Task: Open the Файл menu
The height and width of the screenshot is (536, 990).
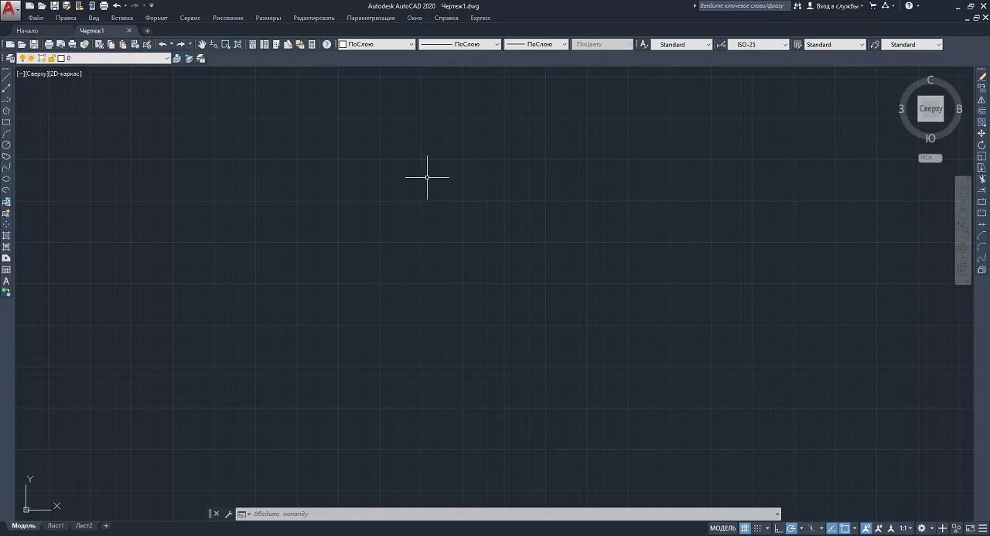Action: coord(36,18)
